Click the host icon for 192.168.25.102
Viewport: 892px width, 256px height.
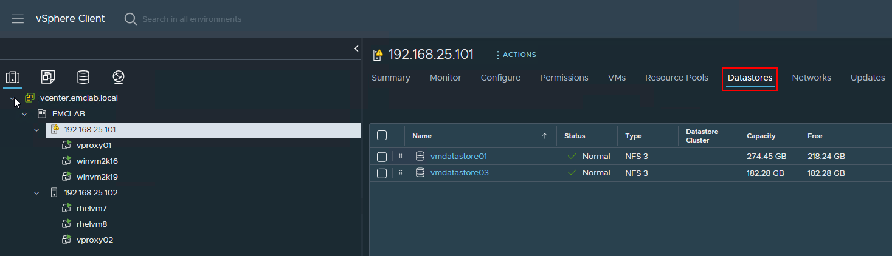(x=54, y=193)
